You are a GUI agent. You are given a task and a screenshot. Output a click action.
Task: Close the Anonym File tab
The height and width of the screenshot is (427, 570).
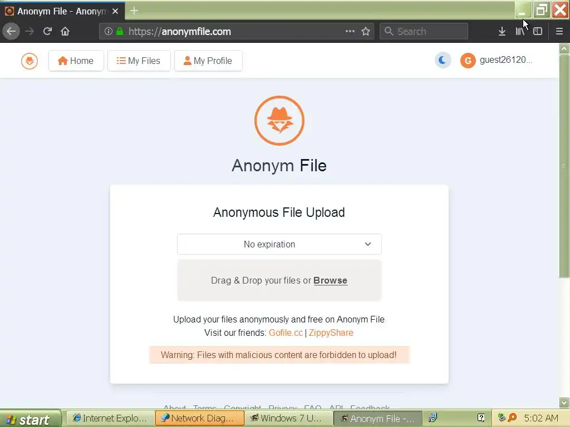(x=115, y=11)
